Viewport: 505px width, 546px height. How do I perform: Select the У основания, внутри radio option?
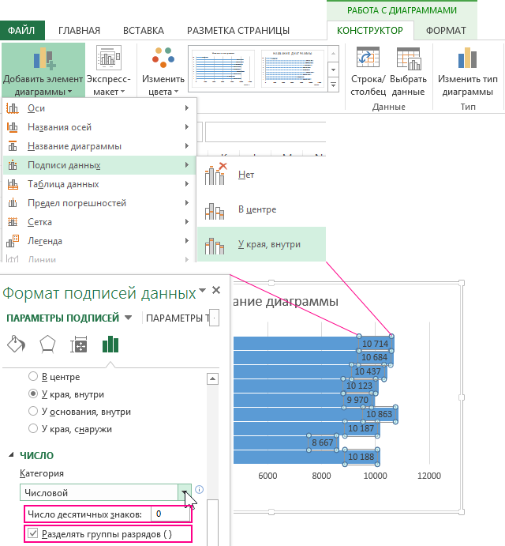click(33, 412)
